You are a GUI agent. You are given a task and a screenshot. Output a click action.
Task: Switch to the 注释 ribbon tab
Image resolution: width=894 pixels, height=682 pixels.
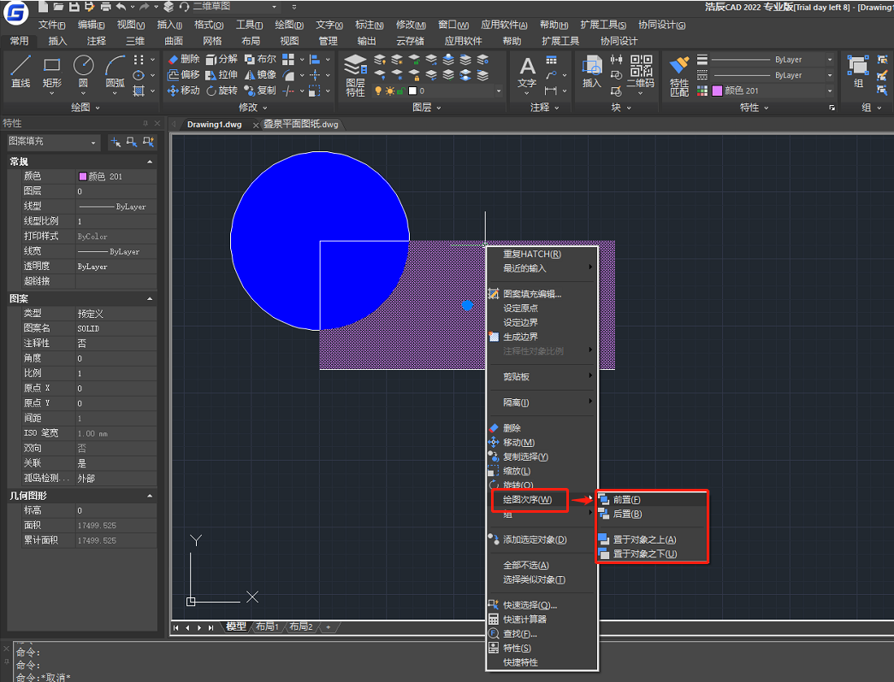click(x=97, y=41)
